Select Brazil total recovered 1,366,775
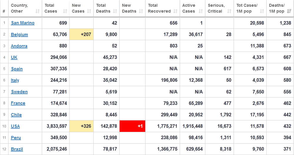The image size is (294, 155). (x=167, y=149)
